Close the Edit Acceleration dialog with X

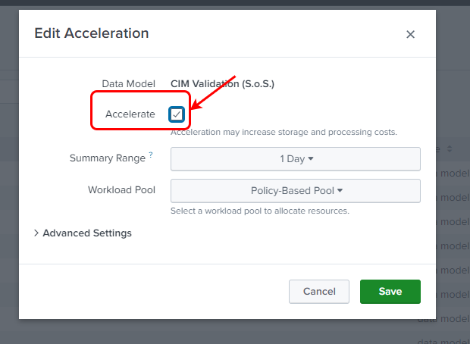[410, 34]
